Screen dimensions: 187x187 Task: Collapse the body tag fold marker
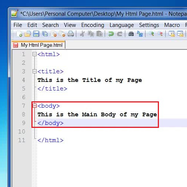[34, 106]
